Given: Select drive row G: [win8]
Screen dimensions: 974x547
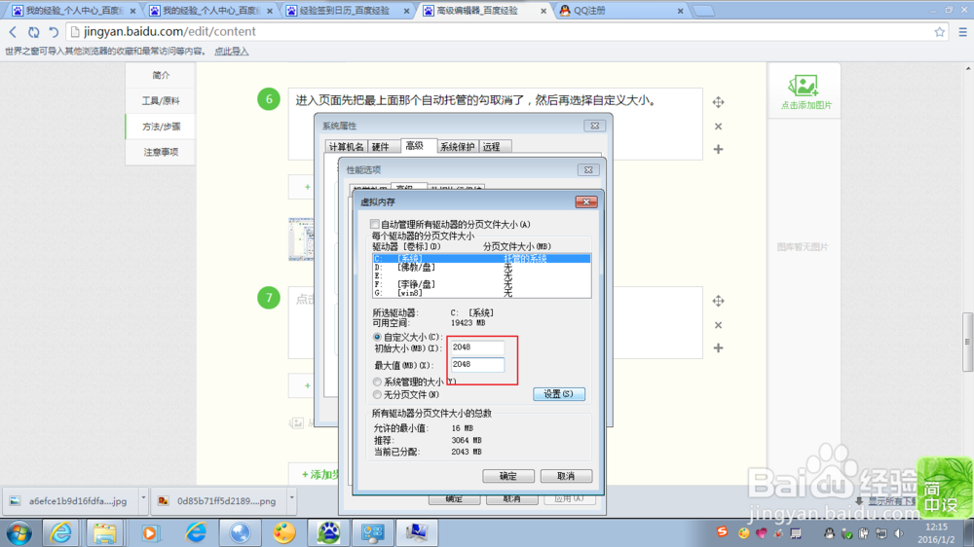Looking at the screenshot, I should 481,292.
